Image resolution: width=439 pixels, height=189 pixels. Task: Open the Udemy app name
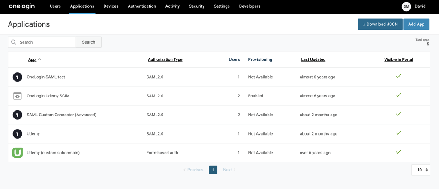coord(33,134)
